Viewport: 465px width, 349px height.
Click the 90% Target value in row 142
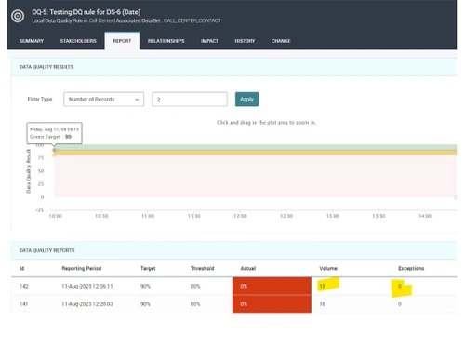(x=145, y=286)
